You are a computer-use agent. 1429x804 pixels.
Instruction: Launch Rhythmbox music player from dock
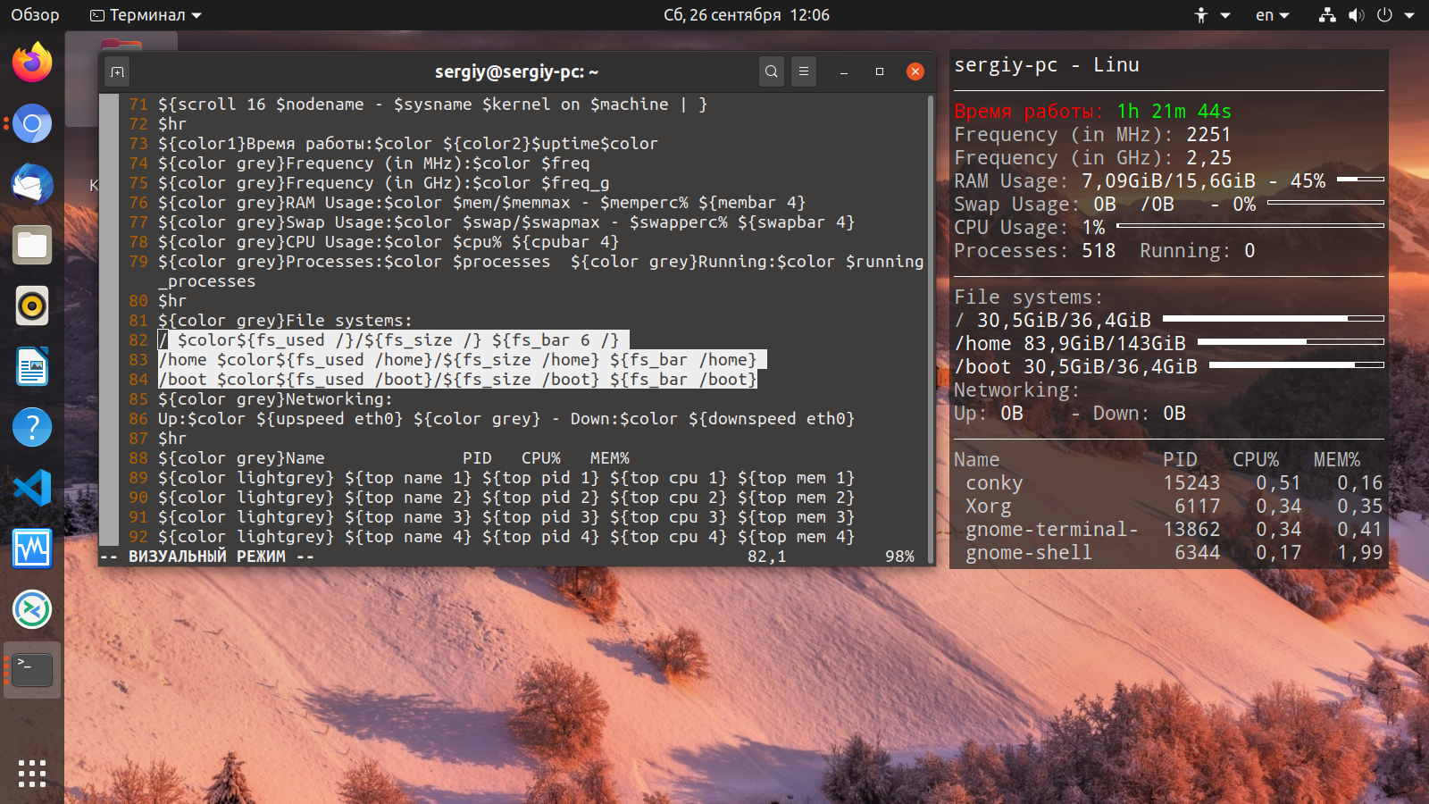[32, 306]
